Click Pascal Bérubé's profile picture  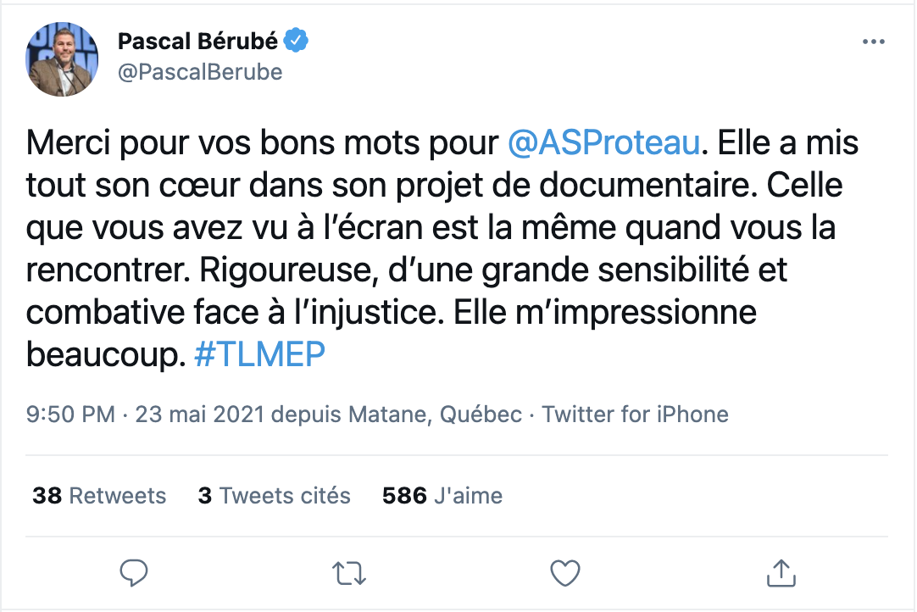click(x=63, y=59)
